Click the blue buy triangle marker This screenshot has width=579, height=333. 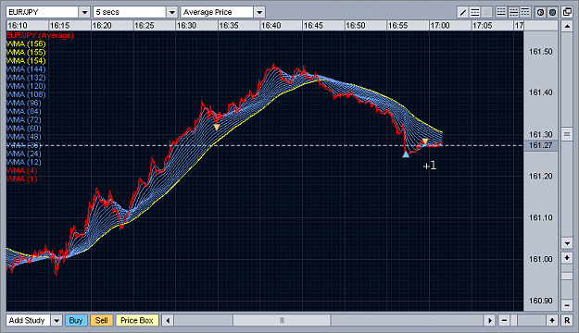406,154
